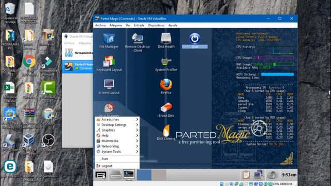Expand the System Tools submenu
The height and width of the screenshot is (186, 331).
[x=117, y=151]
